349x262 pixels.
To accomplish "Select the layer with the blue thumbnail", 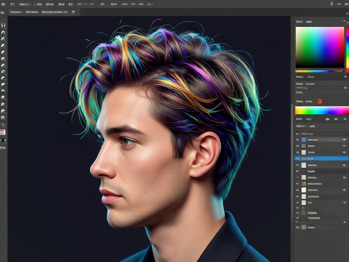I will 321,140.
